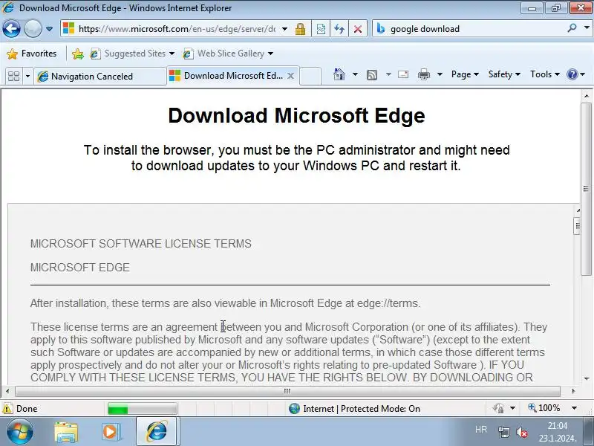Open the Safety menu
Screen dimensions: 594x446
(504, 74)
